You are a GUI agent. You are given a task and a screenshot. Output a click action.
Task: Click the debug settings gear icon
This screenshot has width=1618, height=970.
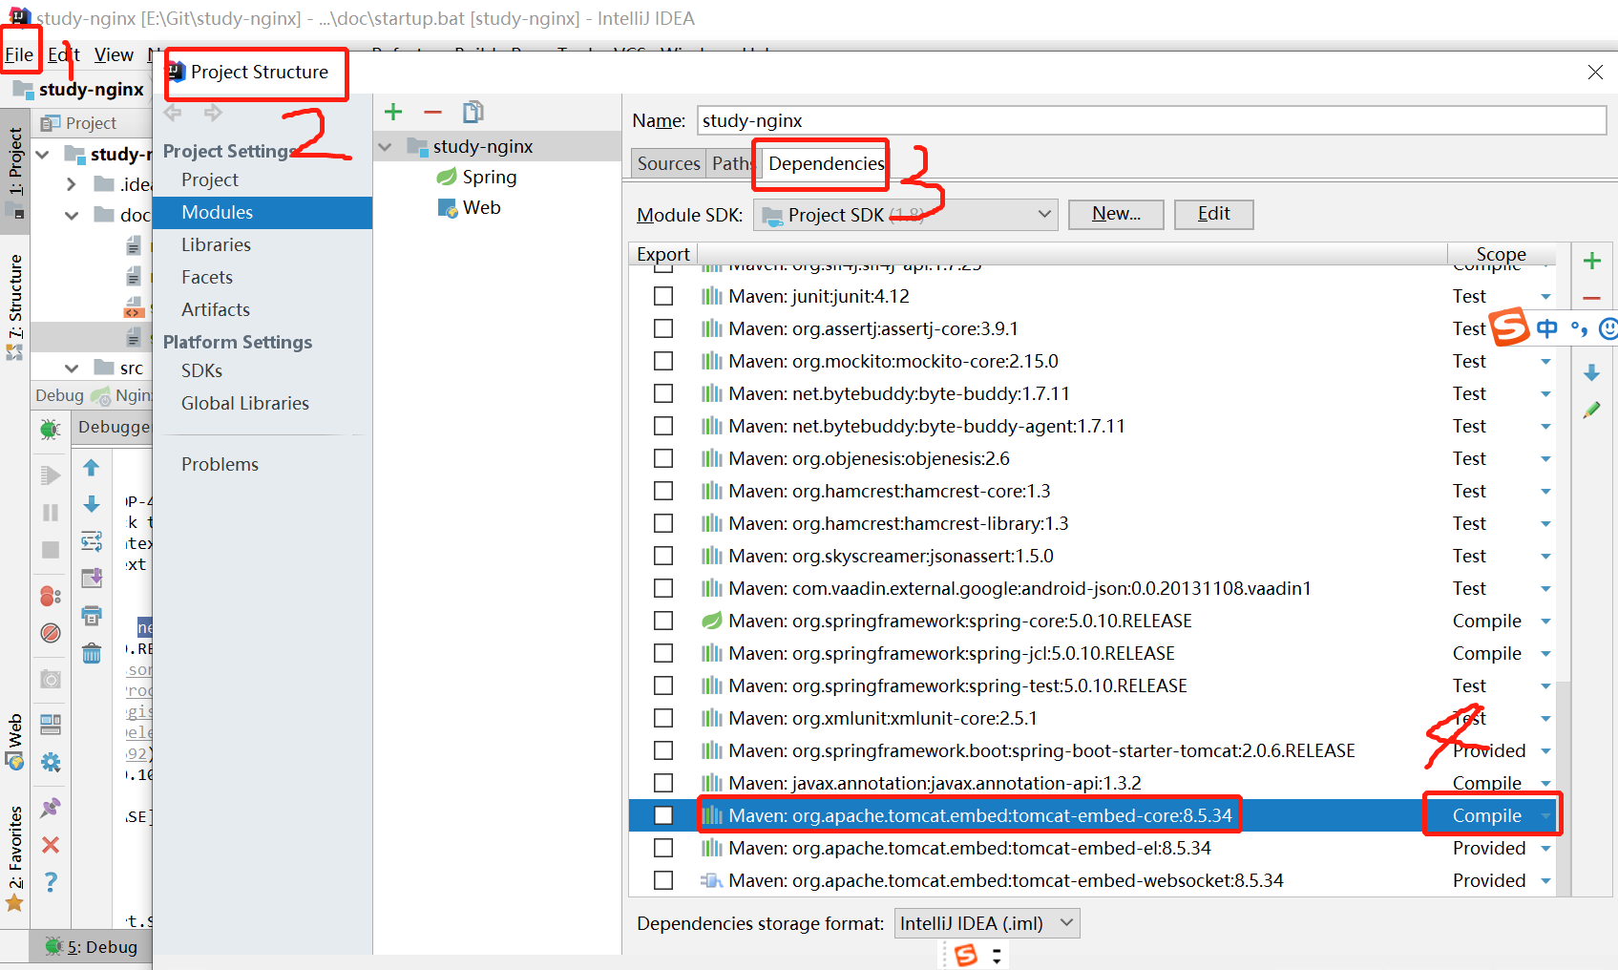pyautogui.click(x=51, y=762)
